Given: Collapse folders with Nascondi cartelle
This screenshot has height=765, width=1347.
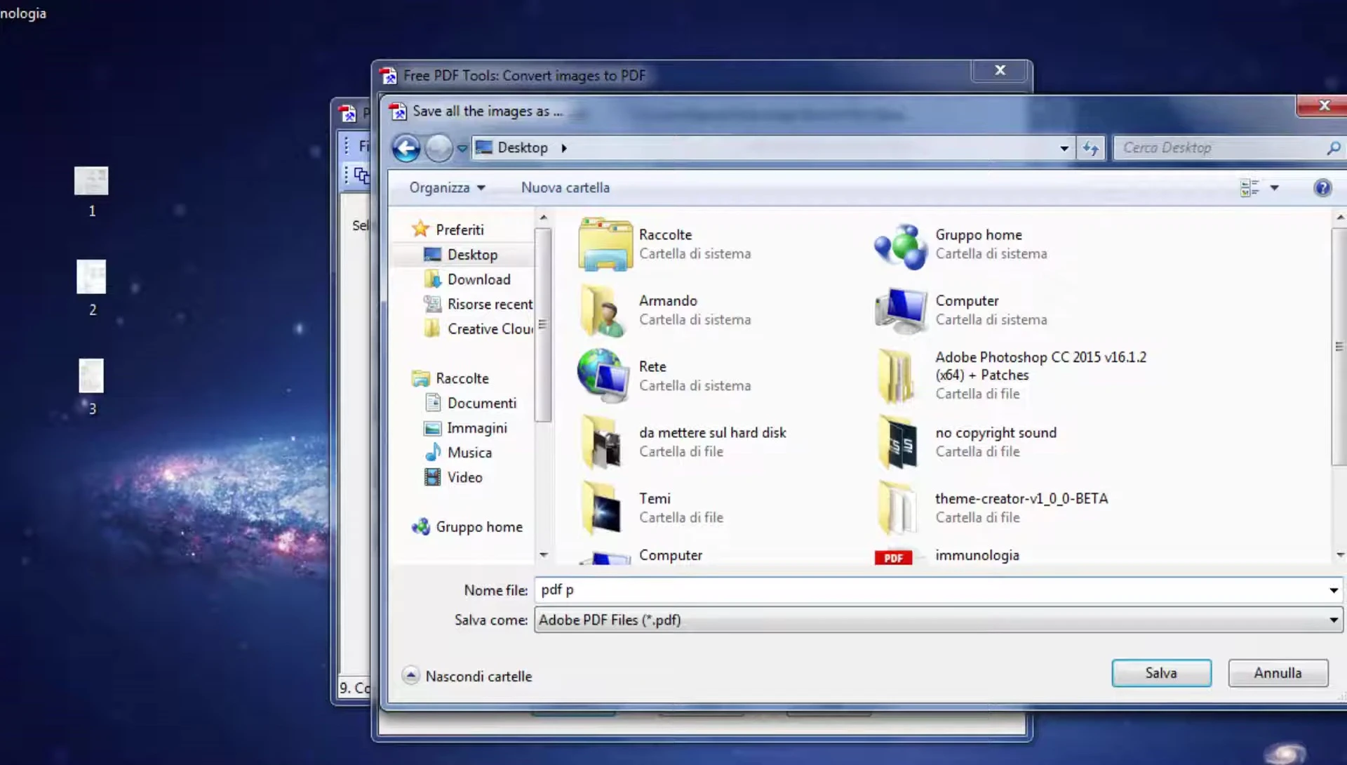Looking at the screenshot, I should [467, 676].
